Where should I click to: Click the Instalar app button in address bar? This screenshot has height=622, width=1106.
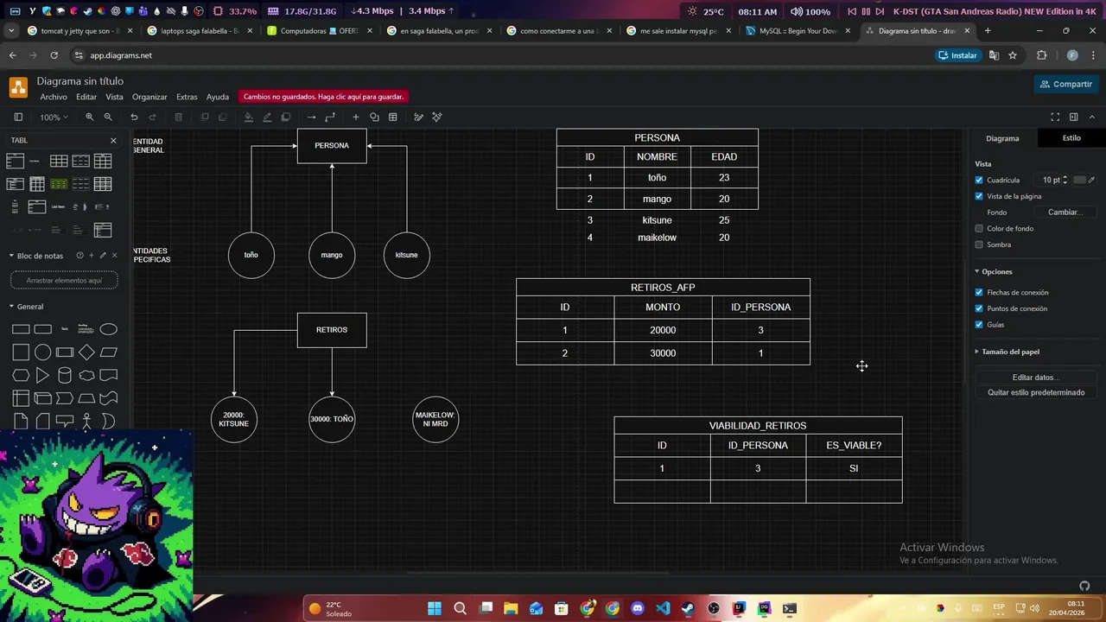point(957,55)
